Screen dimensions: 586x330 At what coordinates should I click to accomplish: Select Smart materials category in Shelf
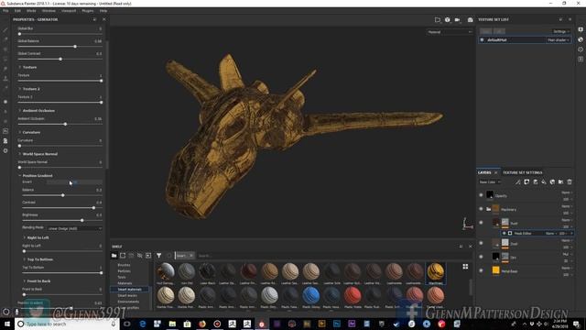point(129,290)
